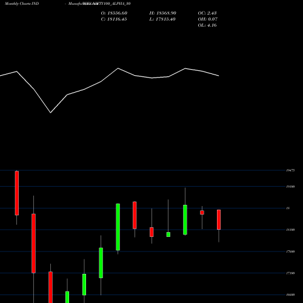Select the close value 'C: 18116.45'
Image resolution: width=303 pixels, height=303 pixels.
click(114, 19)
